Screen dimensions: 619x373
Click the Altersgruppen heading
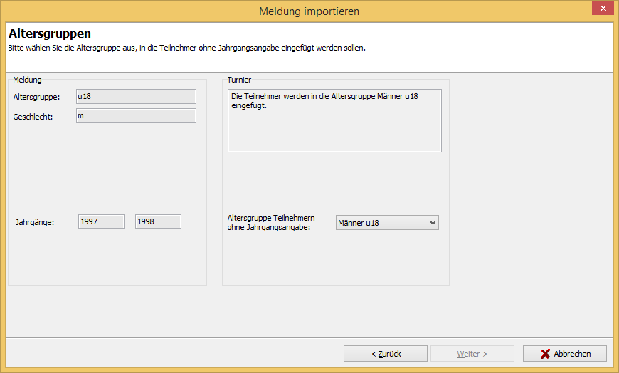pos(50,34)
